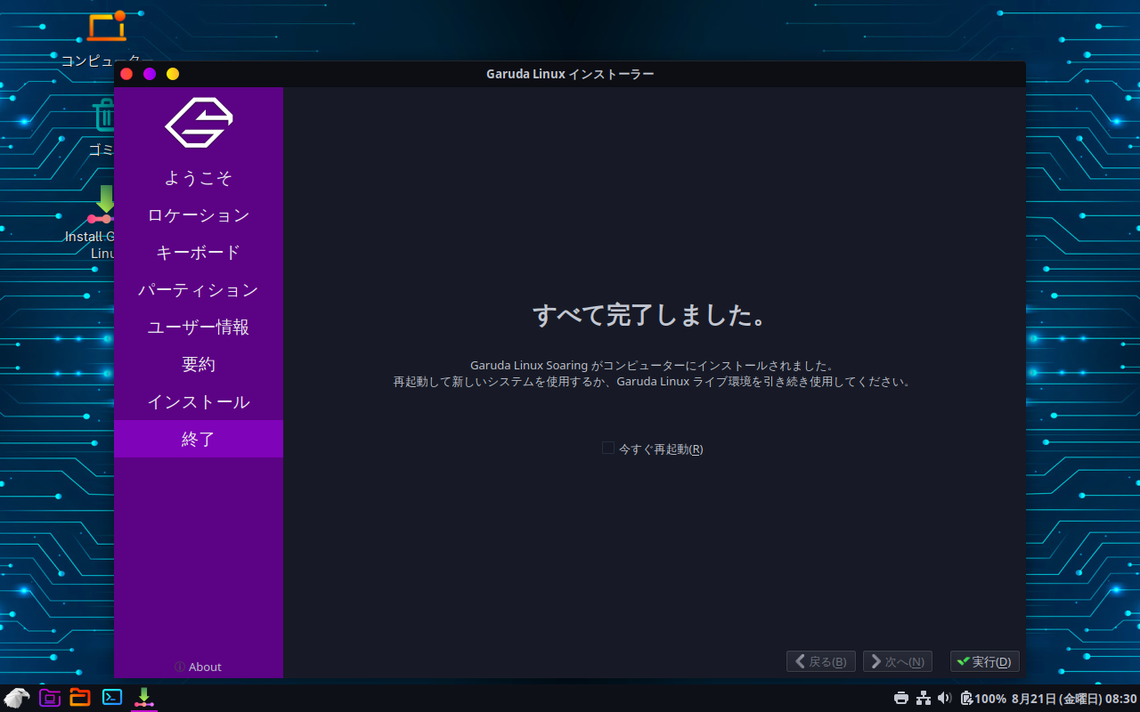Screen dimensions: 1140x712
Task: Select 要約 step in installer sidebar
Action: (199, 365)
